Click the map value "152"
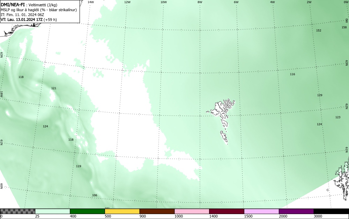349x219 pixels. pos(319,30)
